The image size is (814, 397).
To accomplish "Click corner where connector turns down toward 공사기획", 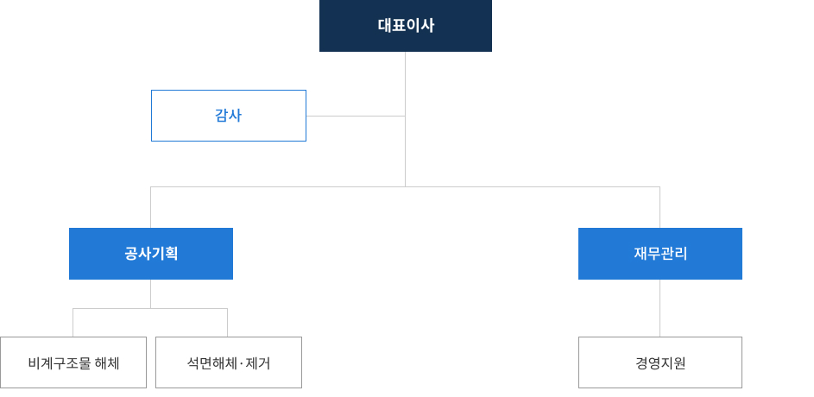I will pyautogui.click(x=150, y=186).
